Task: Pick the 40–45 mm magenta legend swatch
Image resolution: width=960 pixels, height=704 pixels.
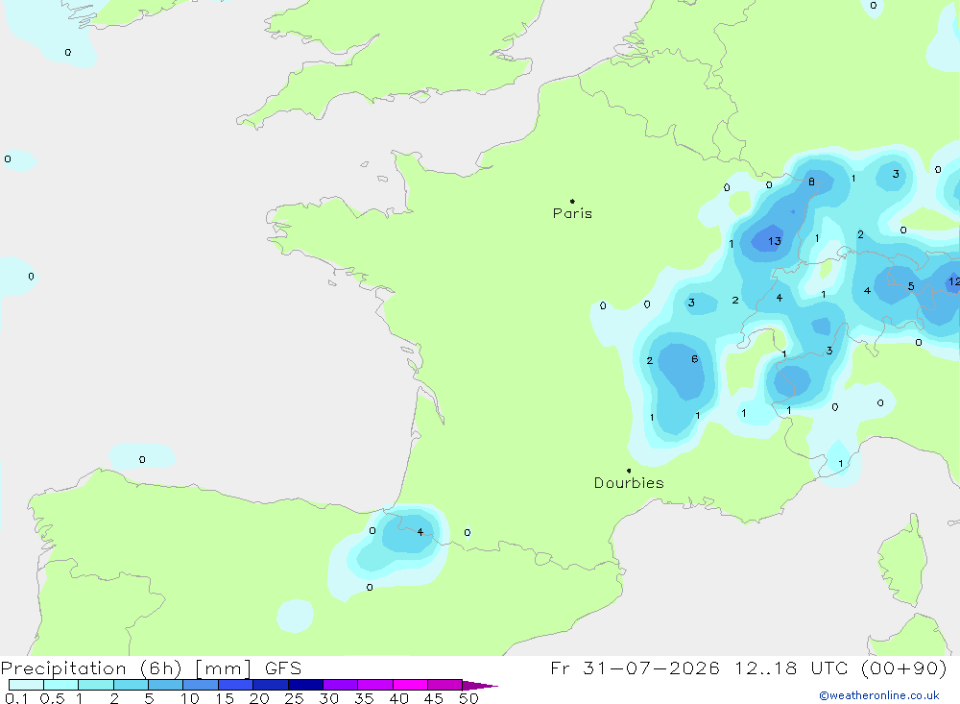Action: [410, 685]
